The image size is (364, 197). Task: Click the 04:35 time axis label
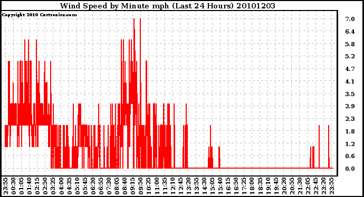(69, 186)
